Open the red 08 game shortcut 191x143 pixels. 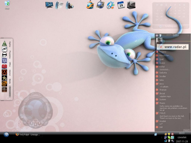coord(4,66)
